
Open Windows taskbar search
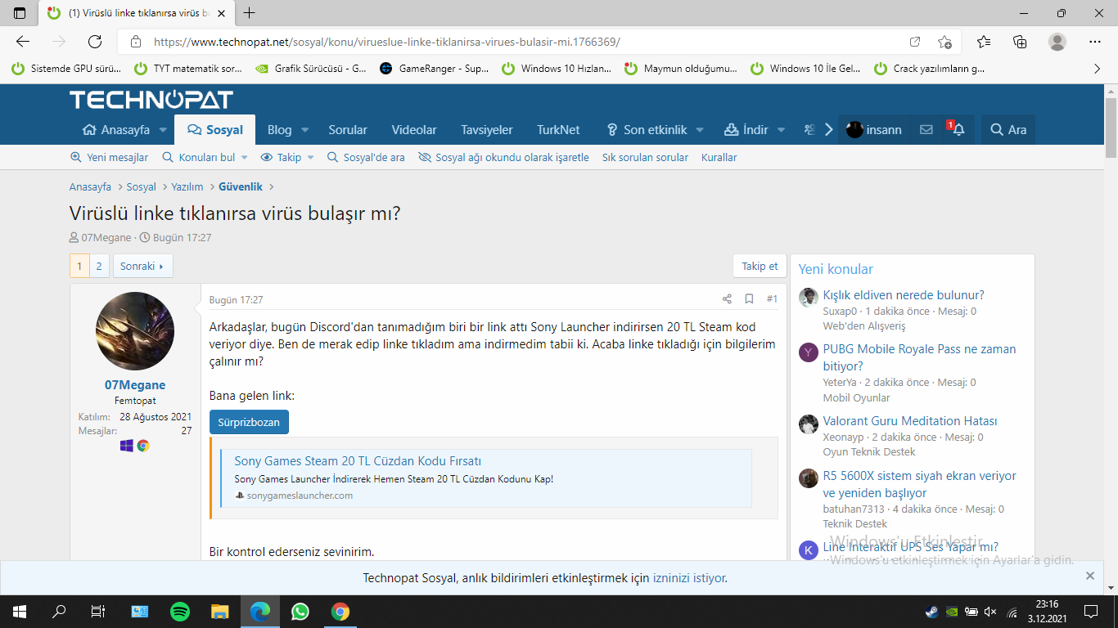pyautogui.click(x=59, y=611)
